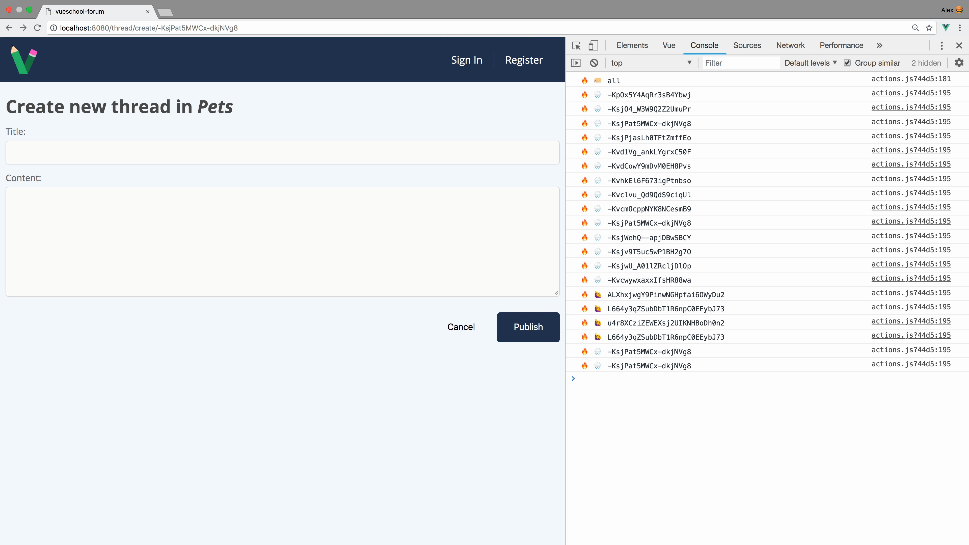Open the DevTools three-dot customize menu
Screen dimensions: 969x545
941,45
